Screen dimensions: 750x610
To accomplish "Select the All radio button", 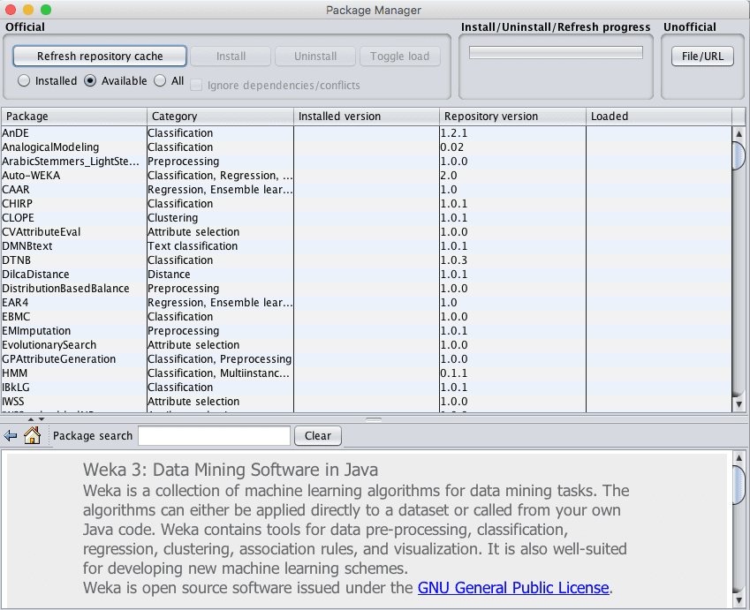I will coord(160,81).
